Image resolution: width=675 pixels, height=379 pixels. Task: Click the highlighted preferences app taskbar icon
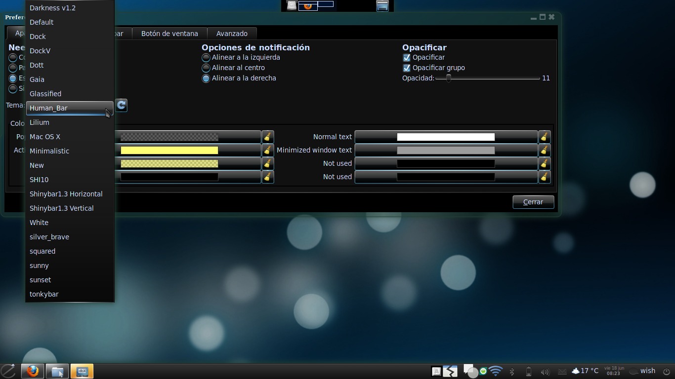click(x=82, y=371)
